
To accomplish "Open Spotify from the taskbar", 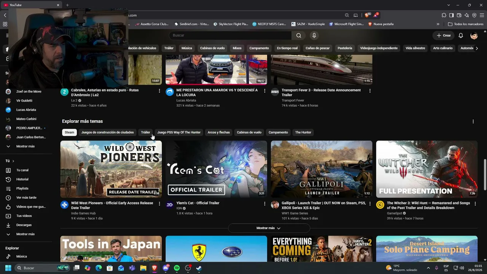I will click(177, 268).
